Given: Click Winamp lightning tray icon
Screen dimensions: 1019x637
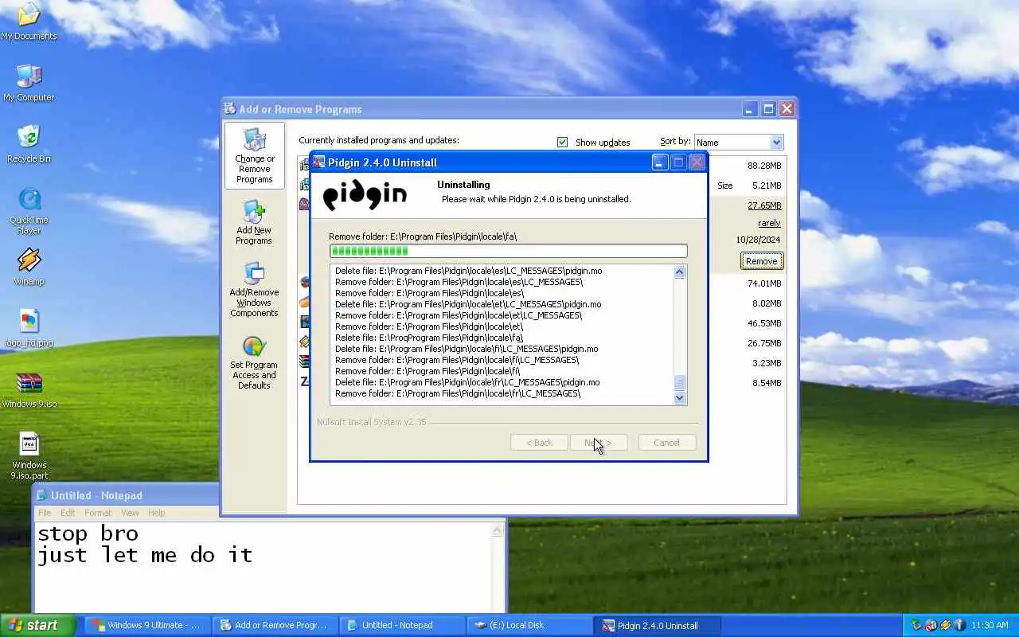Looking at the screenshot, I should coord(946,625).
